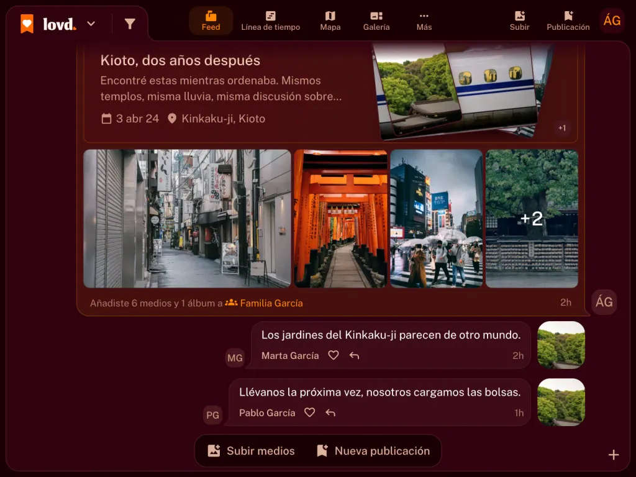
Task: Select the Kinkaku-ji, Kioto location text
Action: pyautogui.click(x=224, y=119)
